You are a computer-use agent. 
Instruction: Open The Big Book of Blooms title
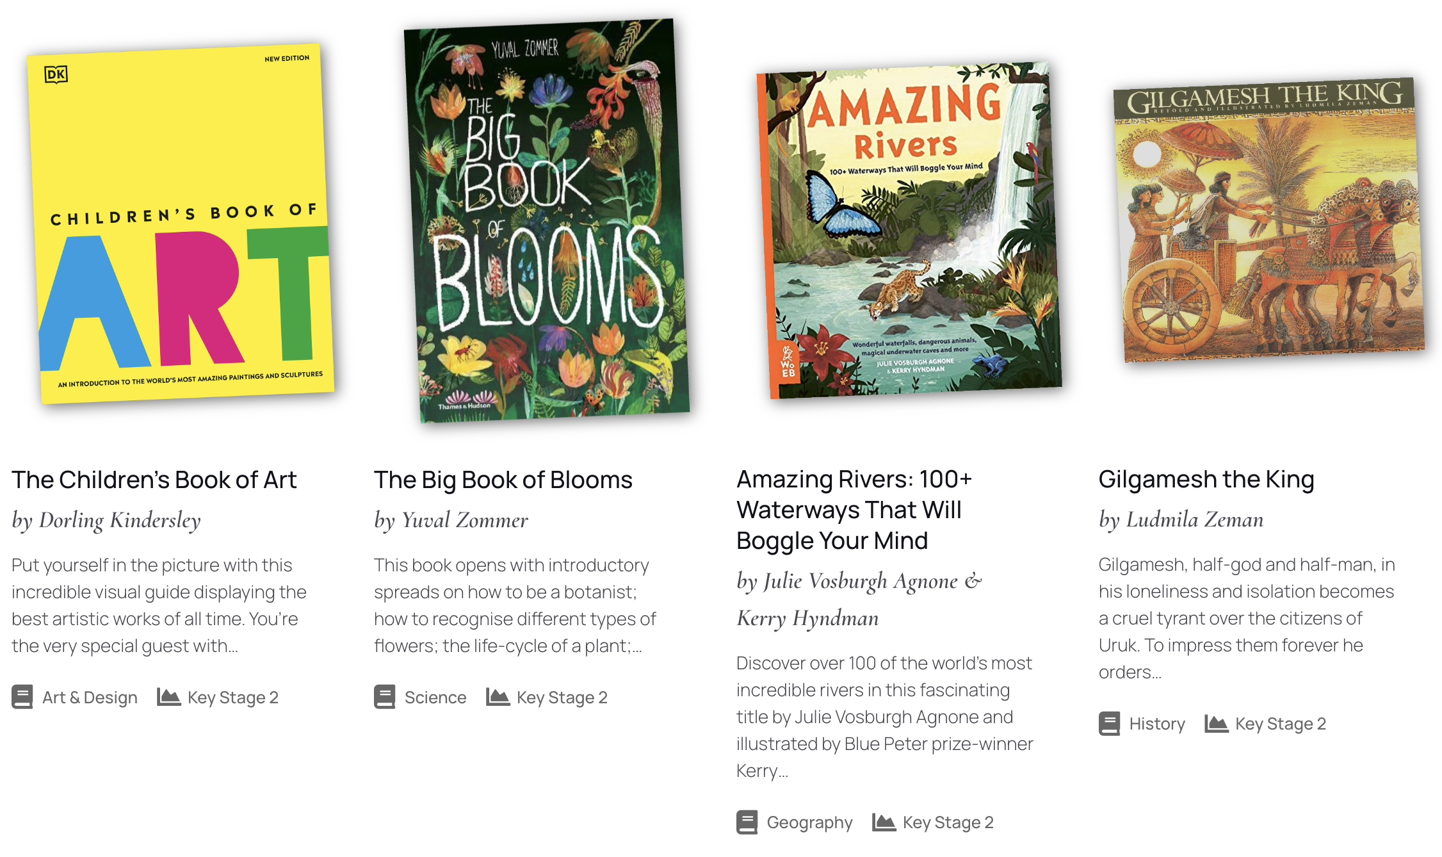point(503,480)
